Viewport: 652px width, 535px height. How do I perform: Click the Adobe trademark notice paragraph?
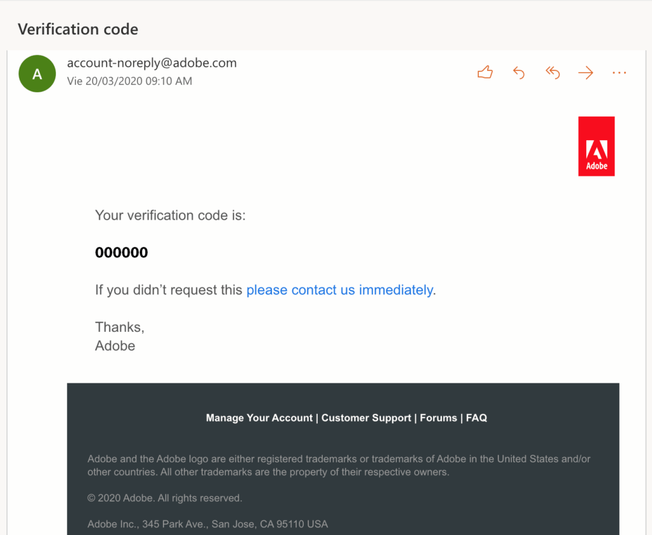[x=337, y=466]
